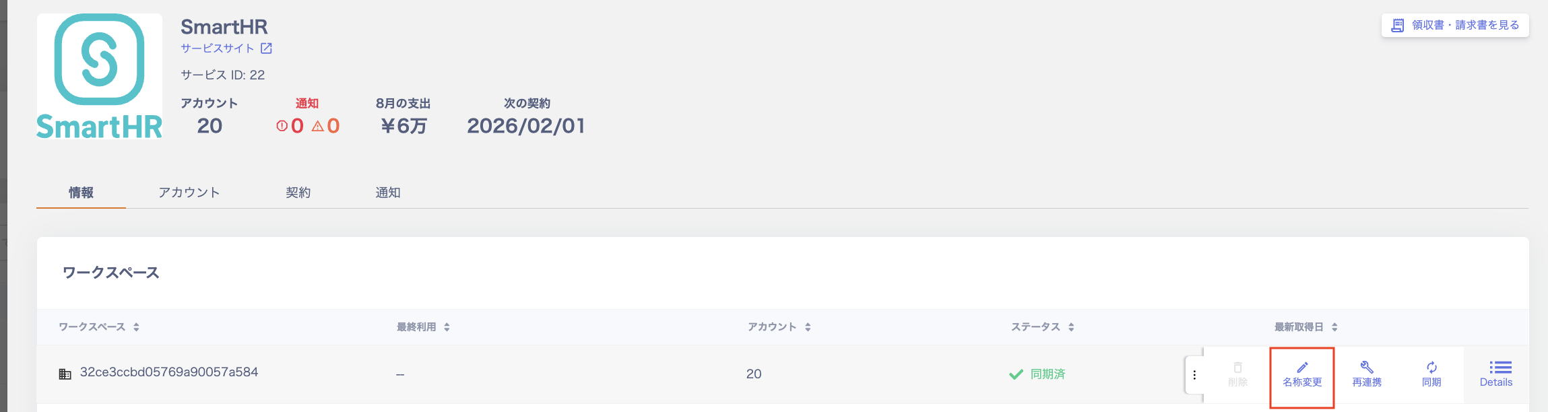
Task: Select the 通知 tab
Action: 387,193
